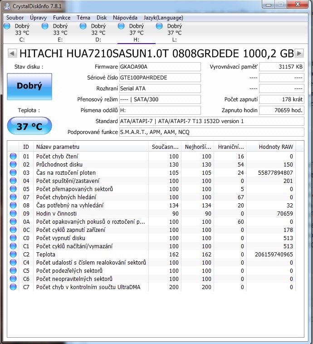
Task: Click RAW value 55877894807
Action: (275, 172)
